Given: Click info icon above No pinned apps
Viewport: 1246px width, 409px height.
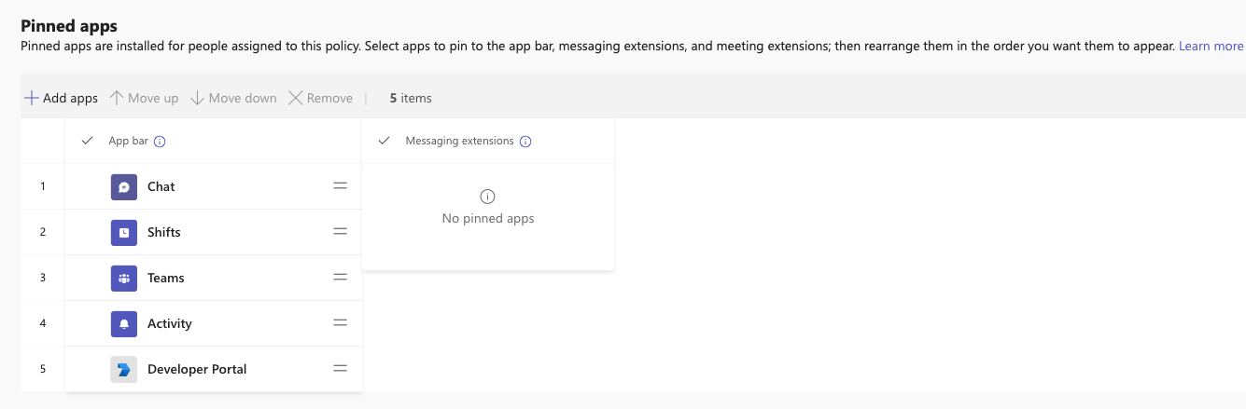Looking at the screenshot, I should [x=487, y=197].
